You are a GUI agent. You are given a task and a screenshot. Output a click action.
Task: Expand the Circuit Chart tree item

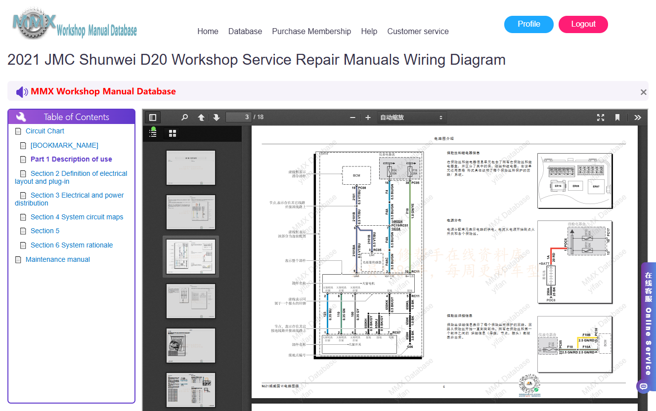(x=44, y=131)
